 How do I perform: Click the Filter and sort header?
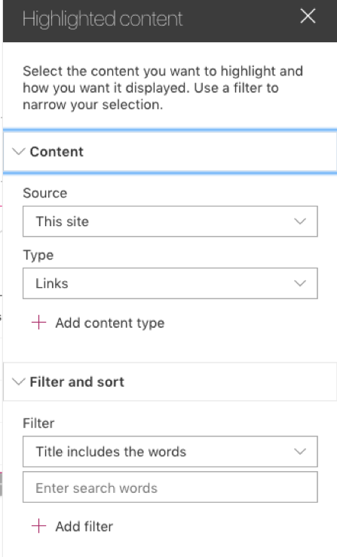coord(170,382)
